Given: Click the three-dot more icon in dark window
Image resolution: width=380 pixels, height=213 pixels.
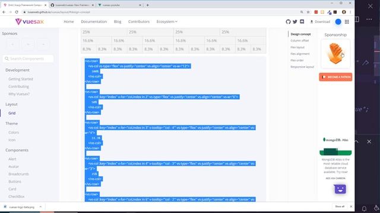Looking at the screenshot, I should (x=369, y=19).
